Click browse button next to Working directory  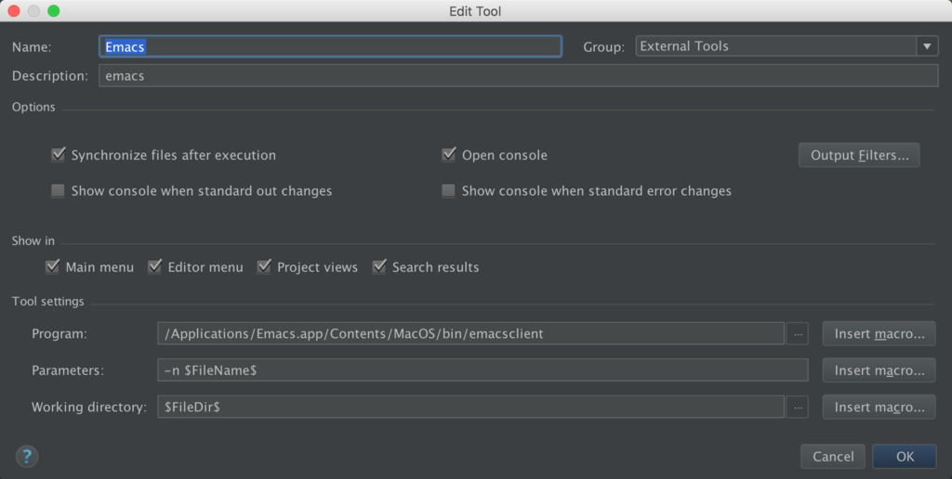point(798,408)
